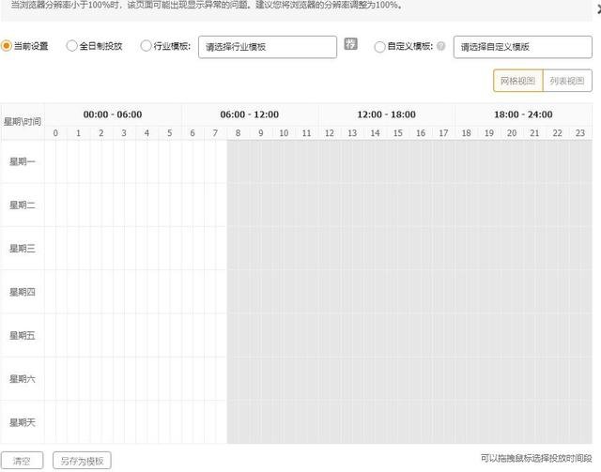Click the hour 23 column header

click(x=580, y=133)
